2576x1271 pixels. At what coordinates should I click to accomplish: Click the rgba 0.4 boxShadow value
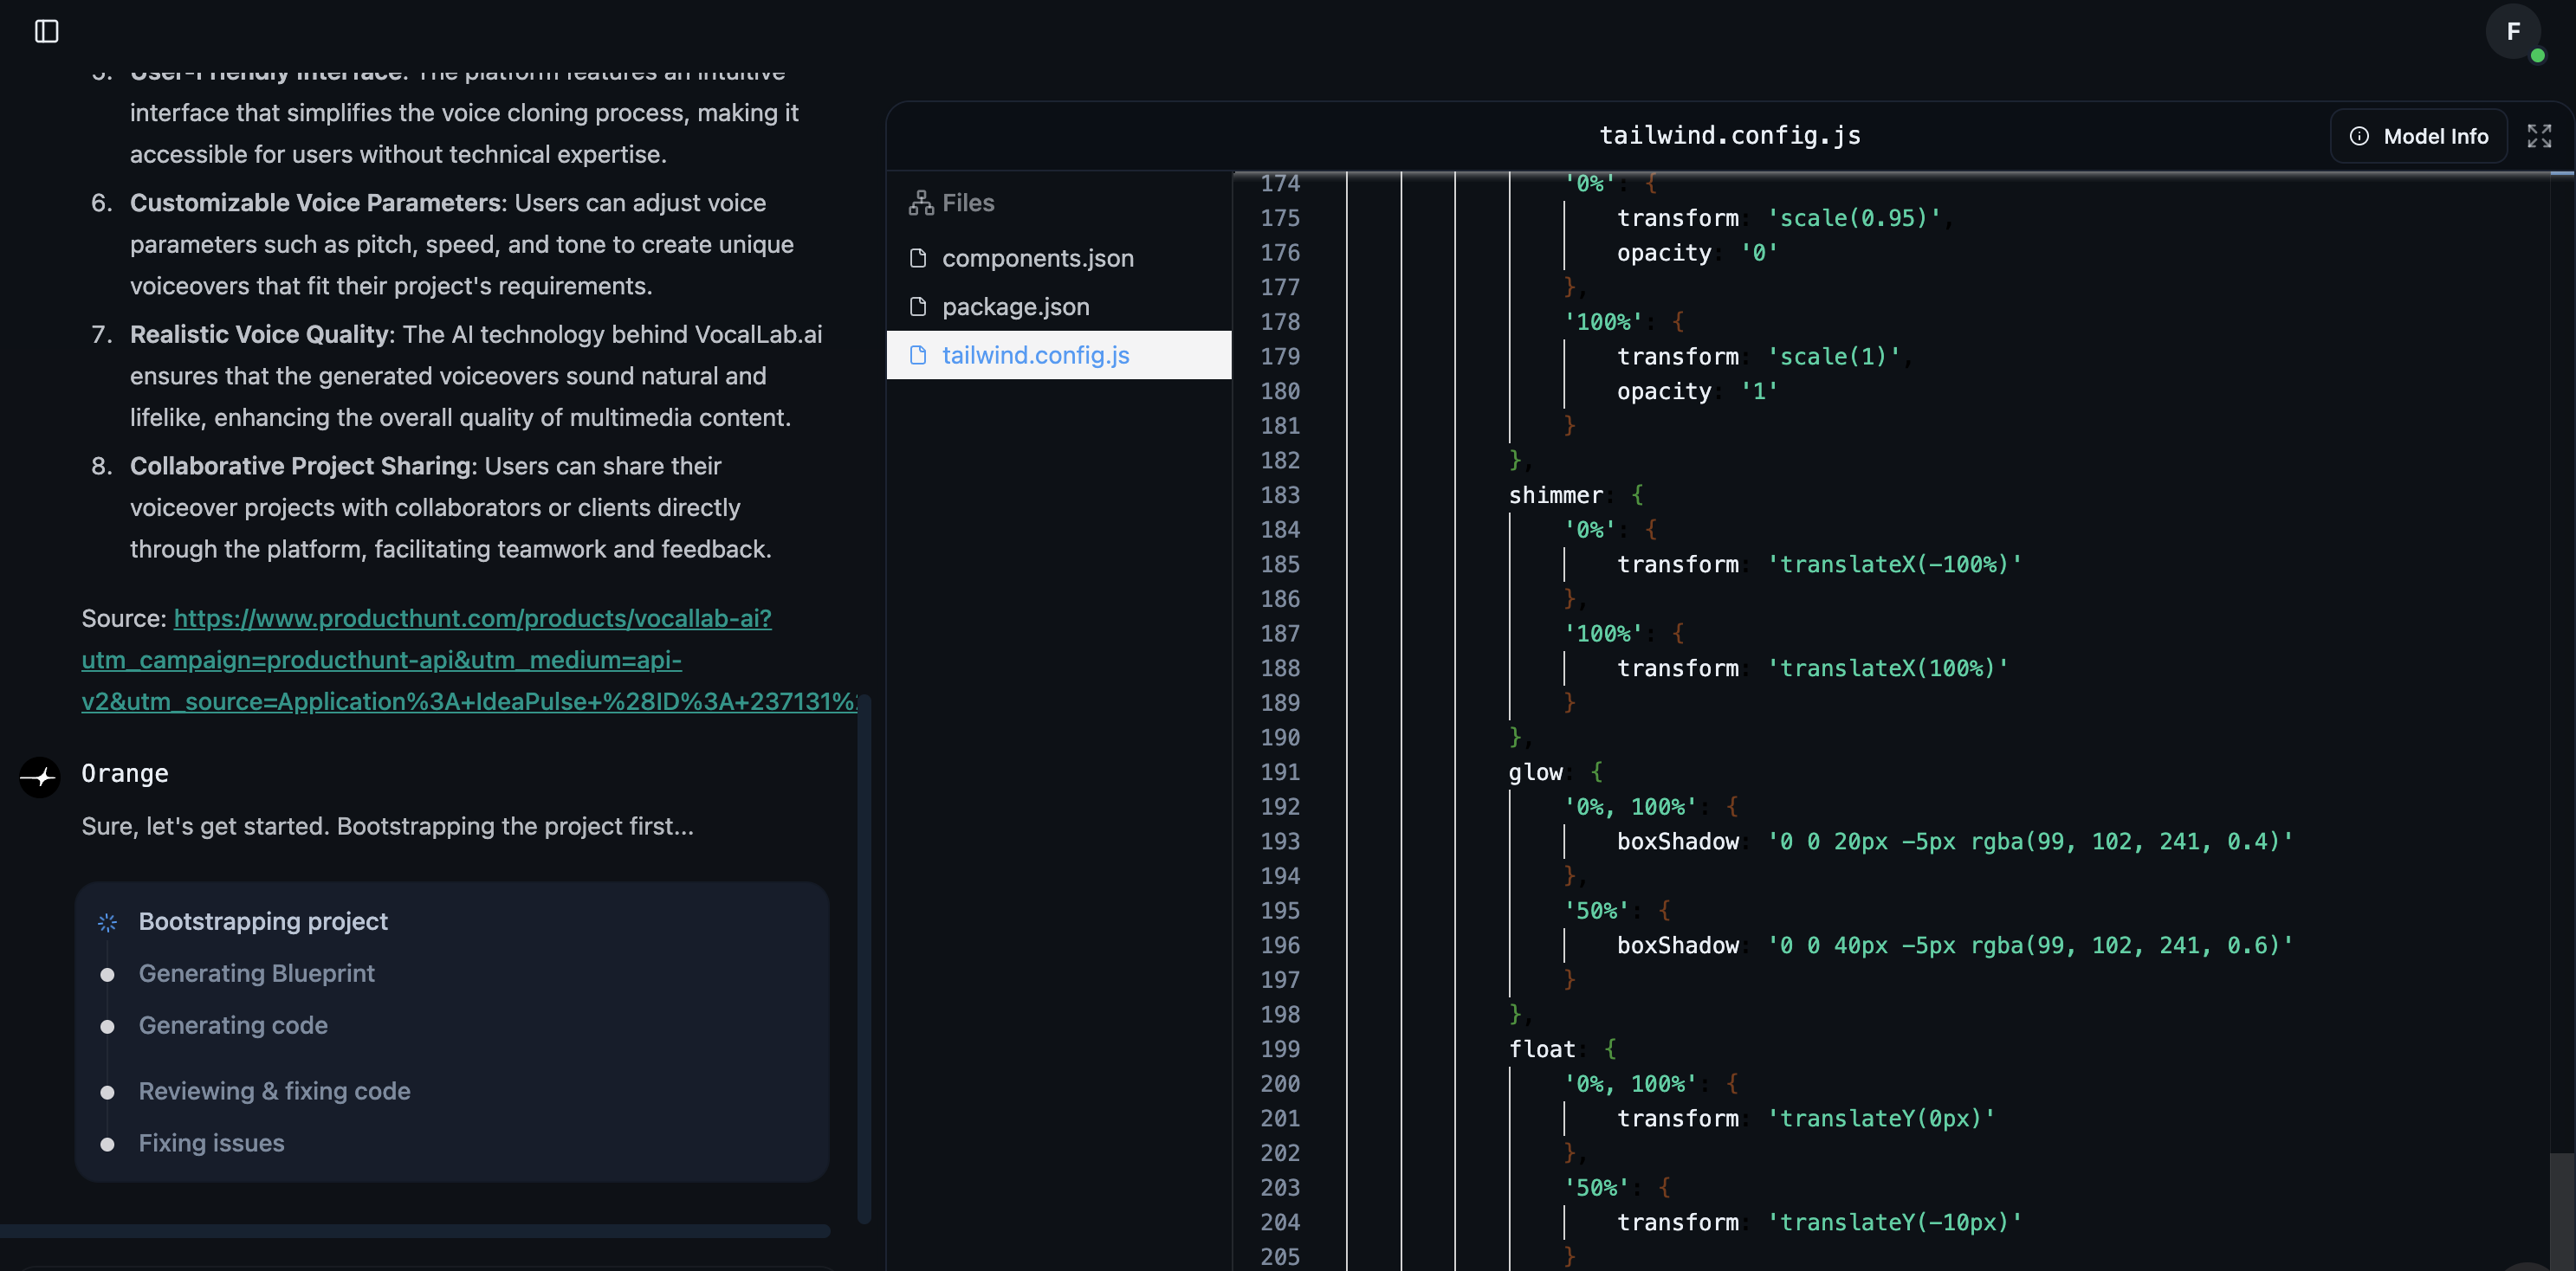tap(2029, 842)
